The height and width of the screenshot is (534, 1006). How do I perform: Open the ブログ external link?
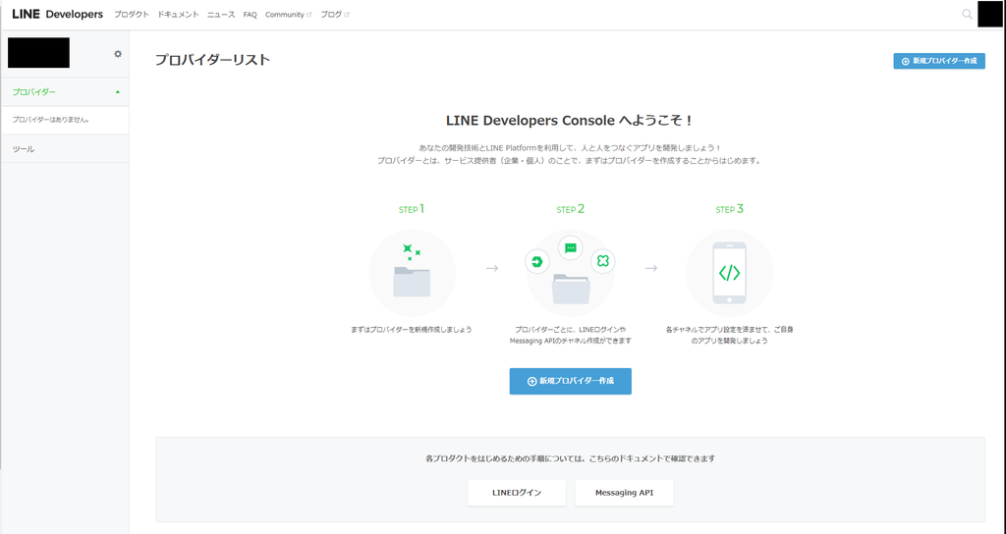335,14
